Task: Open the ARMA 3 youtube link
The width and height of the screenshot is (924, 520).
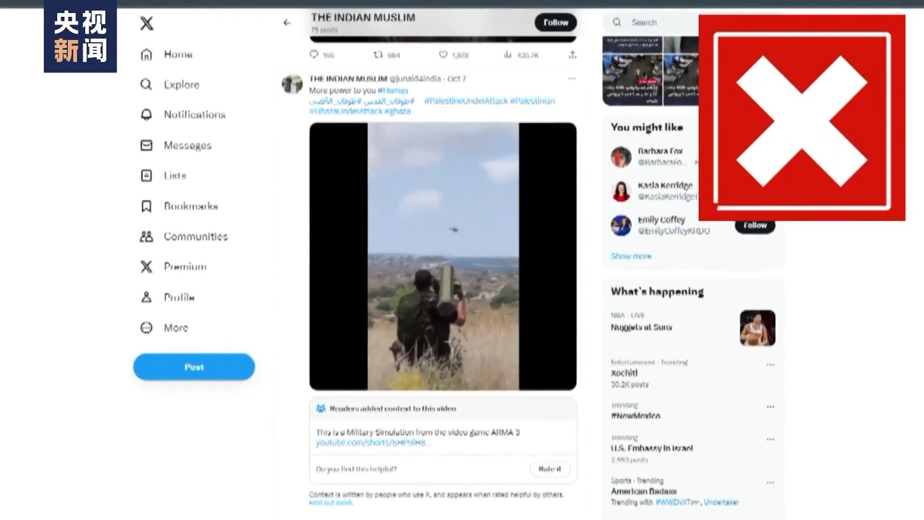Action: (x=373, y=442)
